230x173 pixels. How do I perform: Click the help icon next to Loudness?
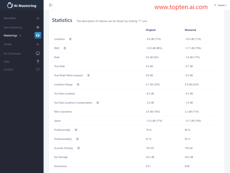(x=70, y=39)
